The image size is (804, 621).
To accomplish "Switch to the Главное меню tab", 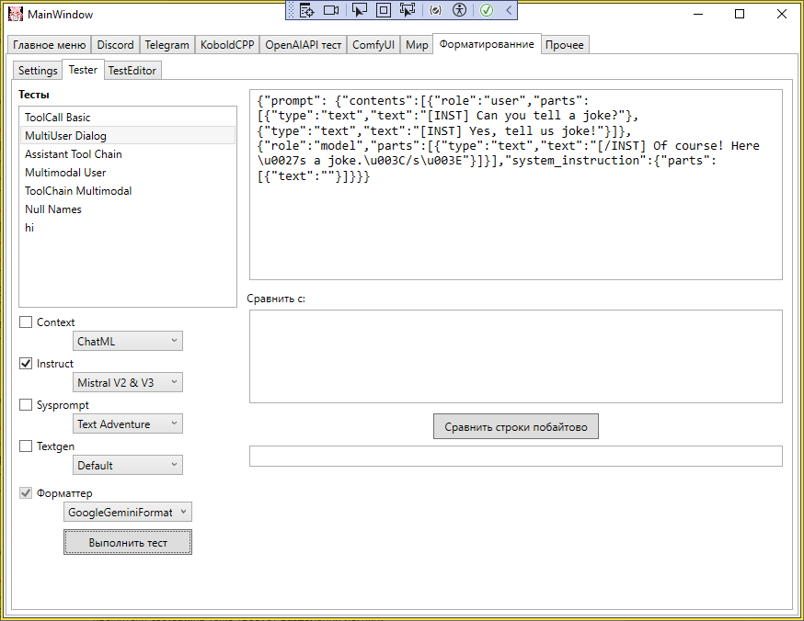I will click(x=50, y=45).
